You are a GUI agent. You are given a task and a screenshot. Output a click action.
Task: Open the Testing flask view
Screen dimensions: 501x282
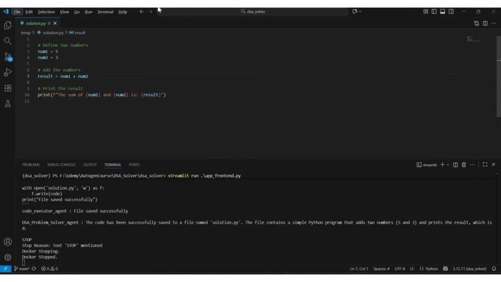pyautogui.click(x=8, y=104)
